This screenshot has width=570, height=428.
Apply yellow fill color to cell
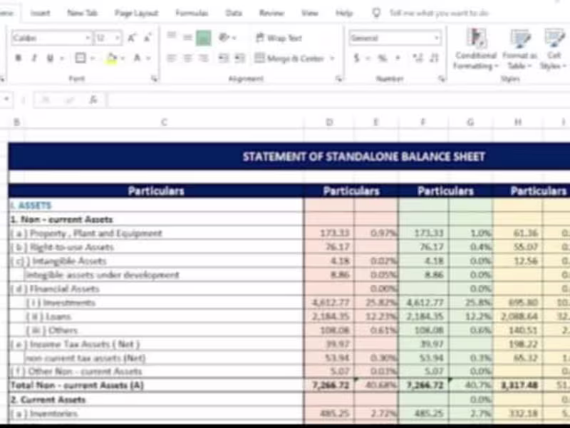pos(112,58)
